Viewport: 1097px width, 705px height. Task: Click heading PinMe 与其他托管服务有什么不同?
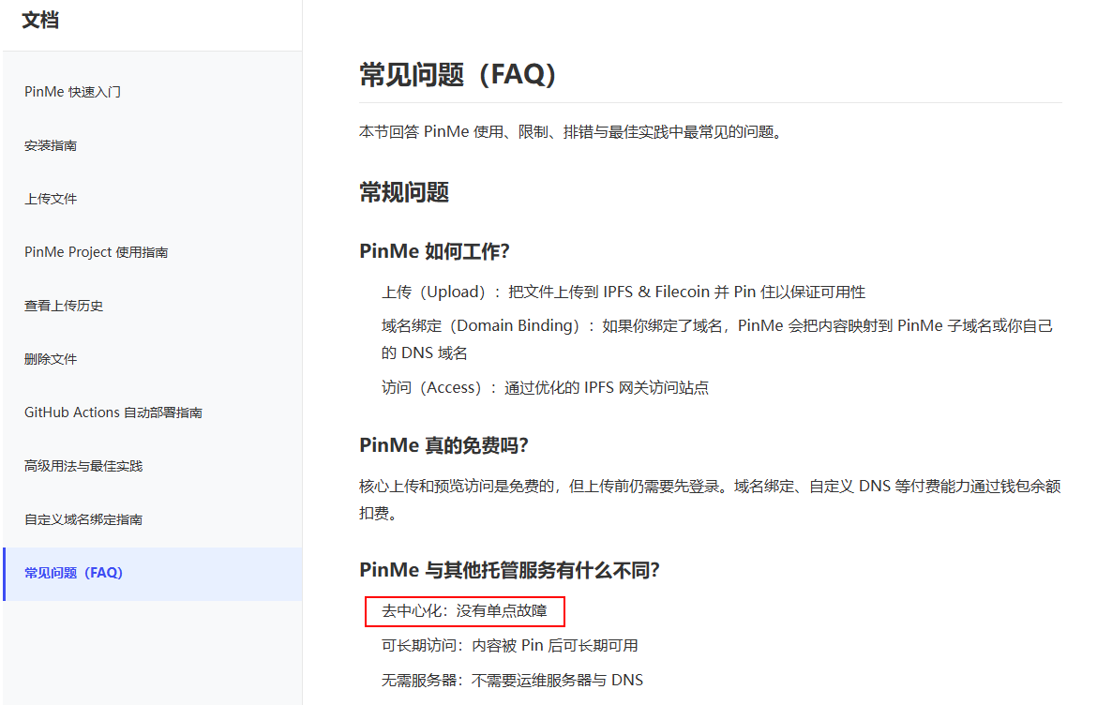(509, 570)
